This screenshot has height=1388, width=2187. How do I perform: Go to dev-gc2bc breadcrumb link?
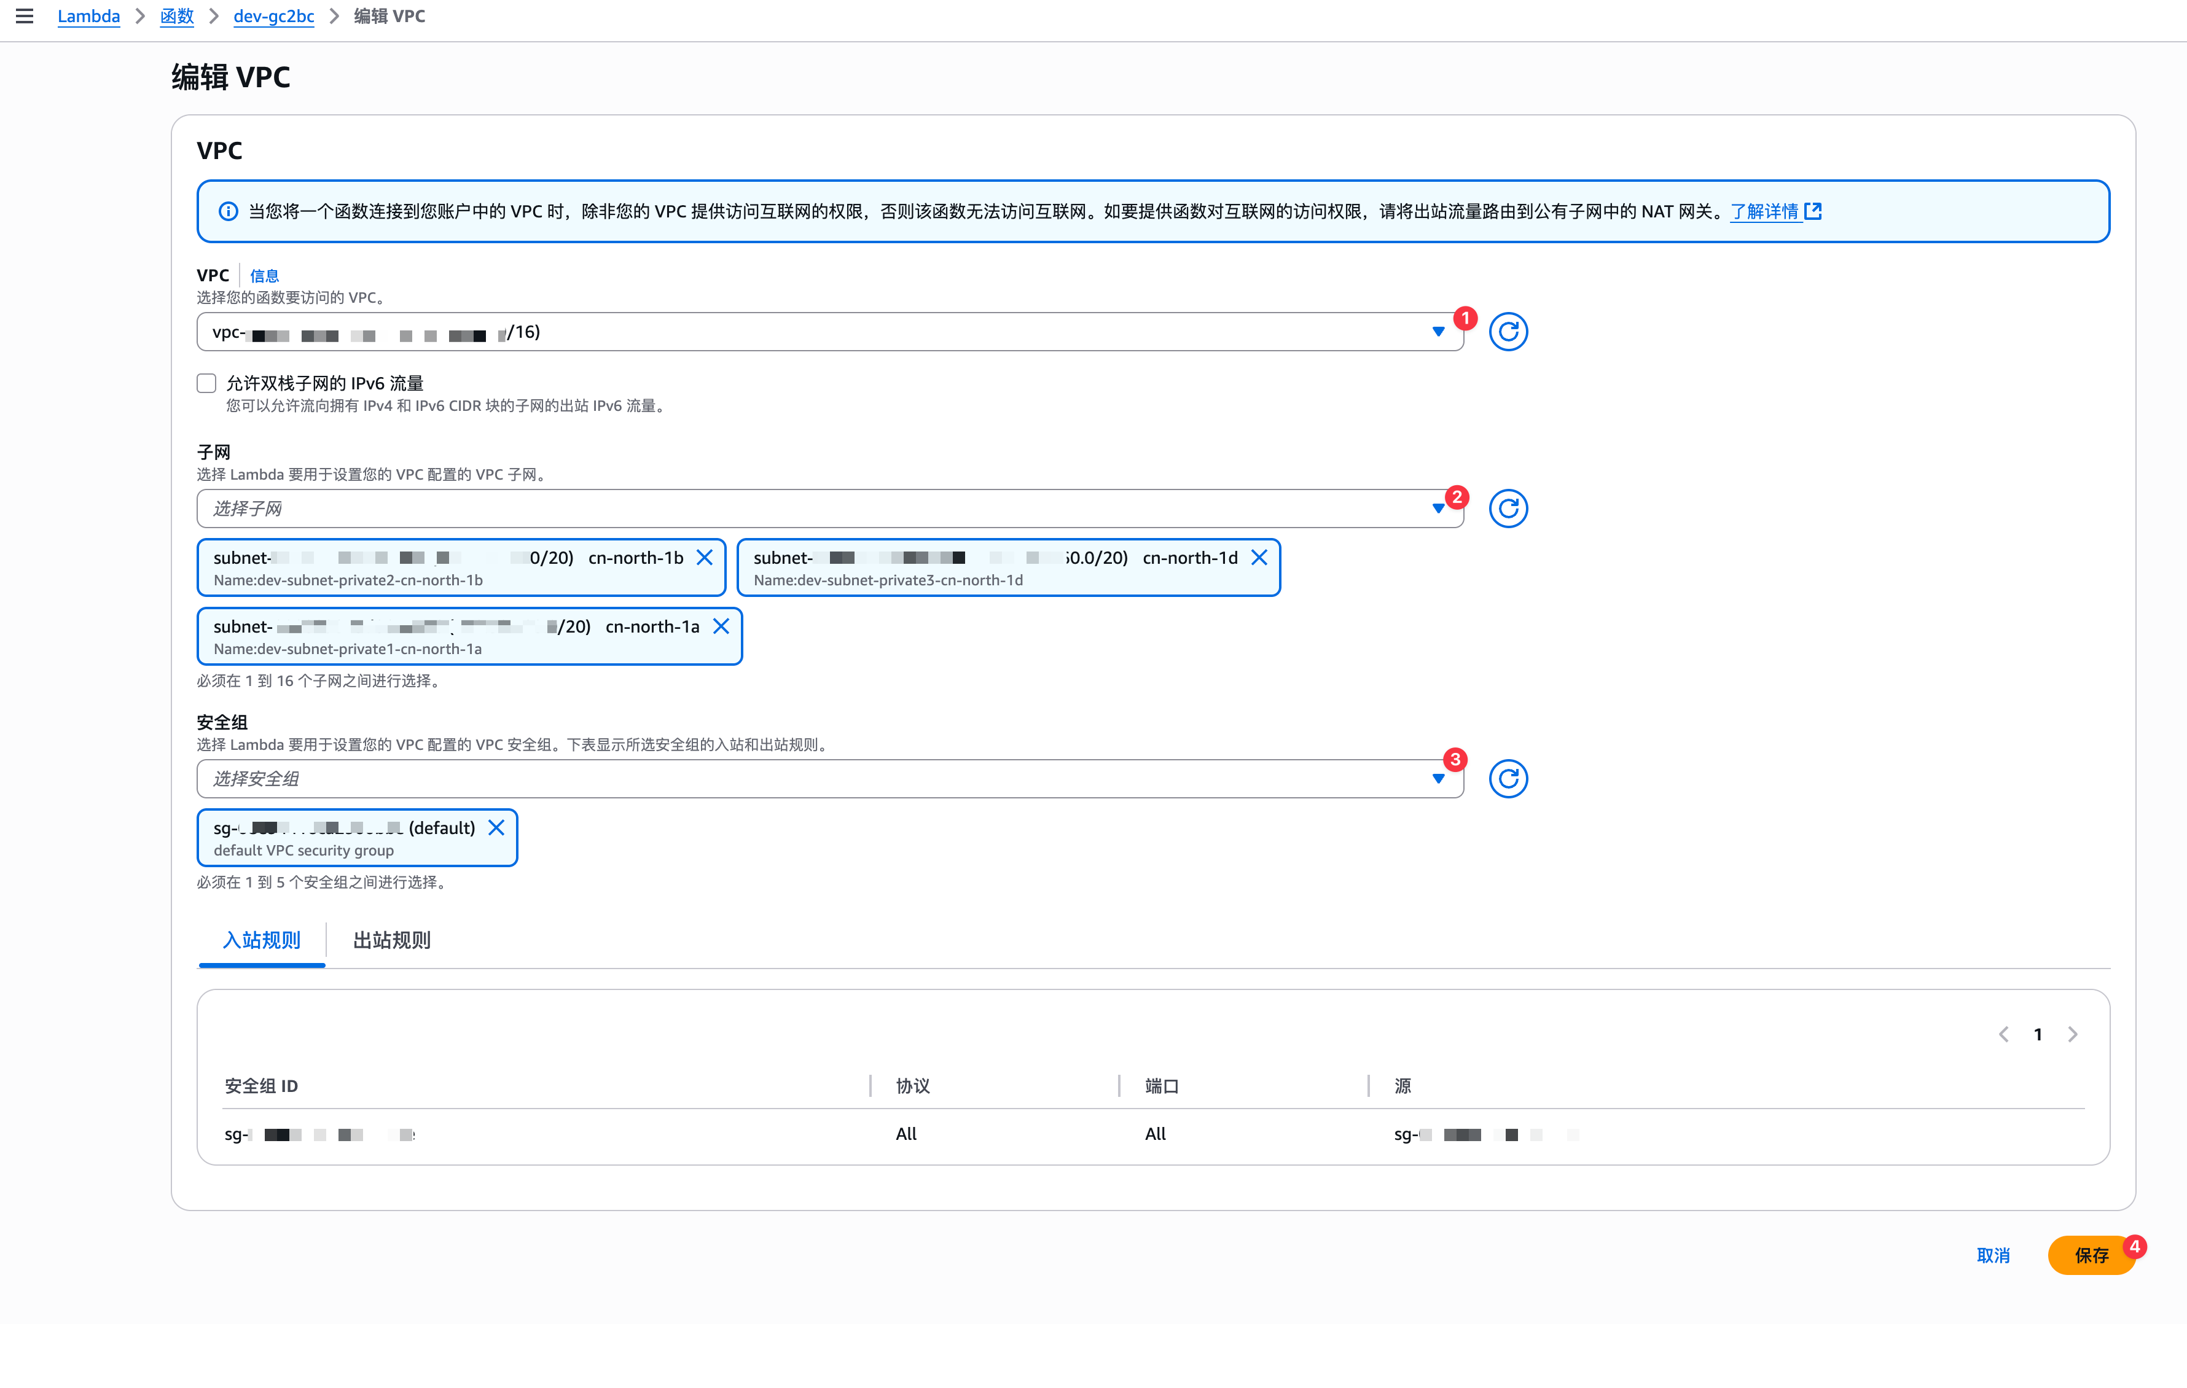pyautogui.click(x=273, y=17)
